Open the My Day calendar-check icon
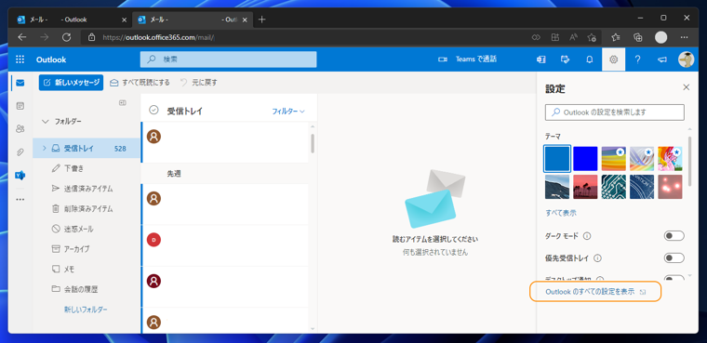 565,59
